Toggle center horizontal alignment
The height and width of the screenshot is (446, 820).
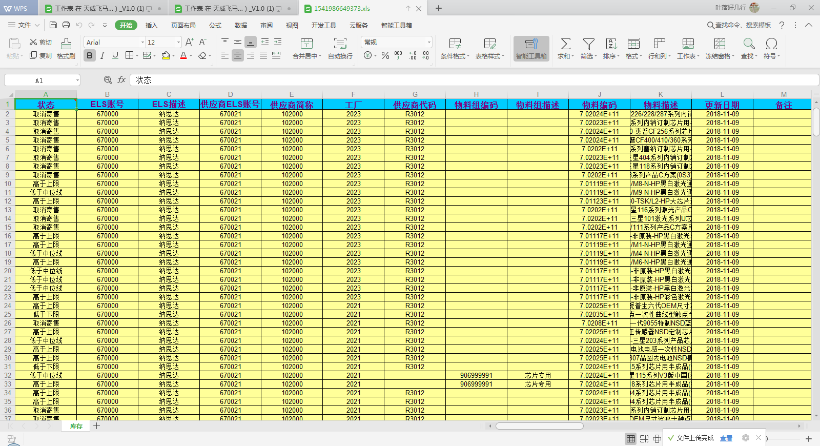pos(238,55)
